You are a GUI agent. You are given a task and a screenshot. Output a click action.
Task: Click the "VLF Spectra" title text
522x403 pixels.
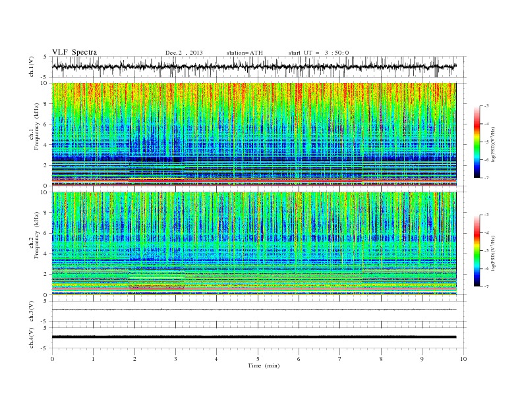(x=74, y=52)
